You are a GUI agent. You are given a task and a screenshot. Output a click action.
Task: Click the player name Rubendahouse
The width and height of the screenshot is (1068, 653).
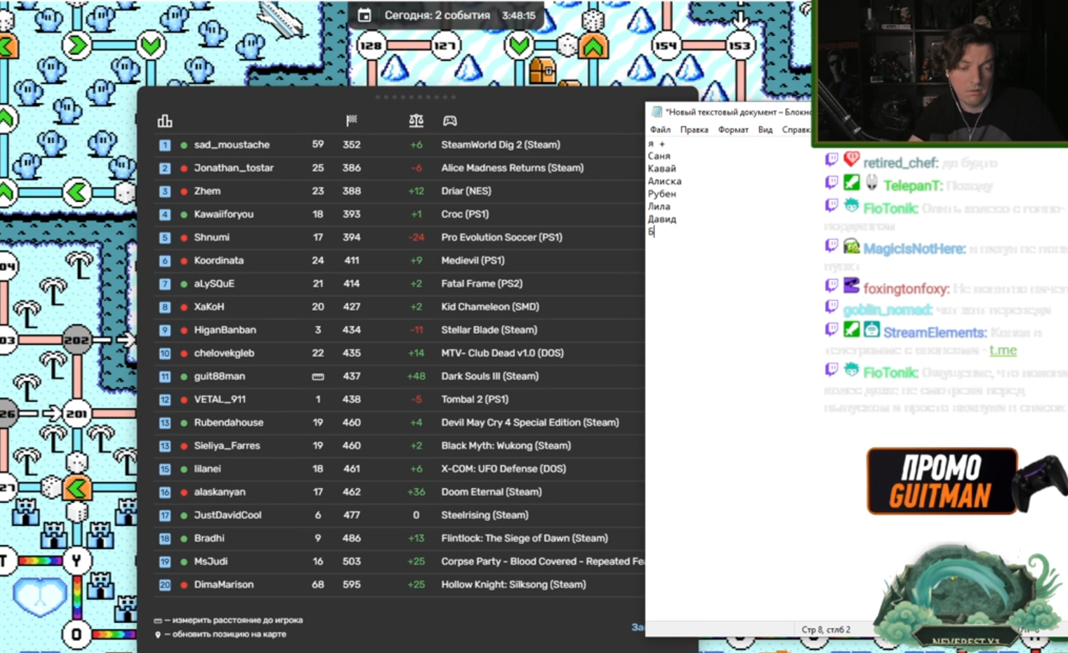(x=229, y=423)
